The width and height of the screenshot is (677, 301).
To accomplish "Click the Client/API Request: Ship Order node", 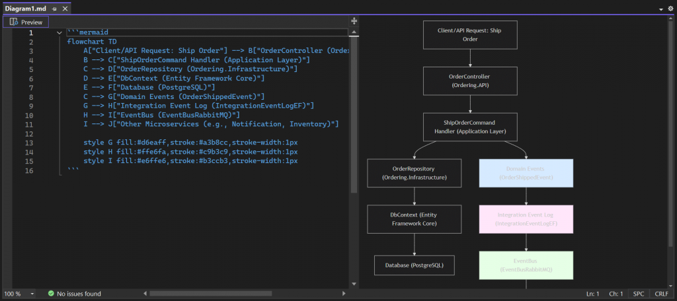I will tap(470, 34).
